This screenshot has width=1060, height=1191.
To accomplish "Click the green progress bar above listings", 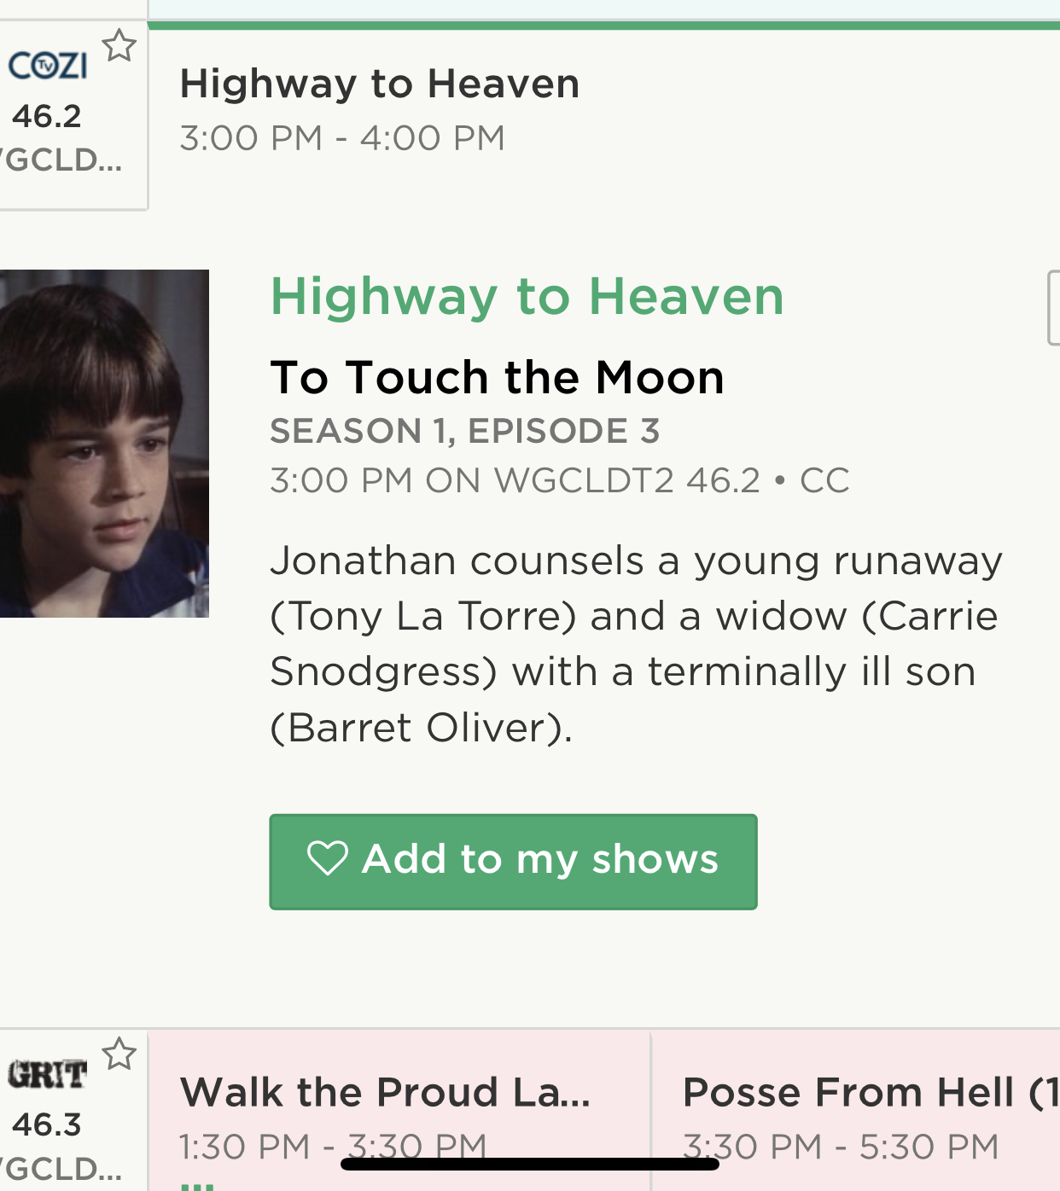I will coord(603,26).
